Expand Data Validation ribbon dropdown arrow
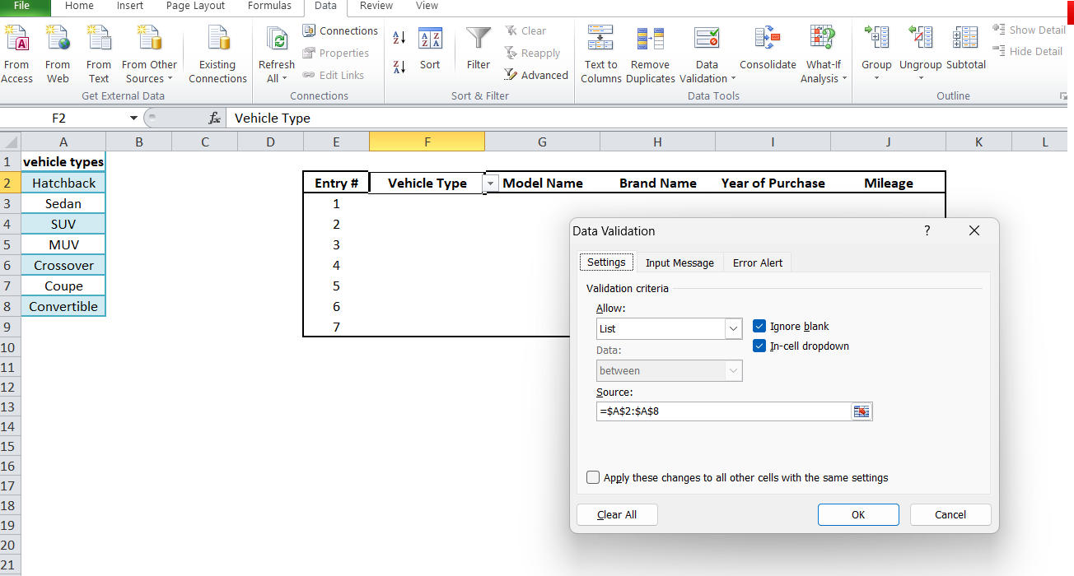The height and width of the screenshot is (576, 1074). tap(733, 79)
